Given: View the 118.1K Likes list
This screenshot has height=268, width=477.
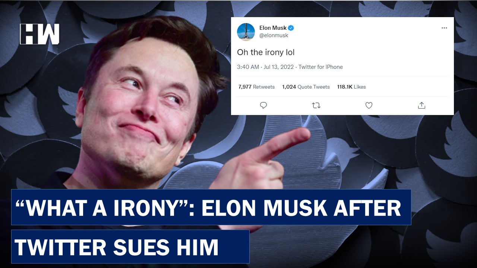Looking at the screenshot, I should (351, 87).
